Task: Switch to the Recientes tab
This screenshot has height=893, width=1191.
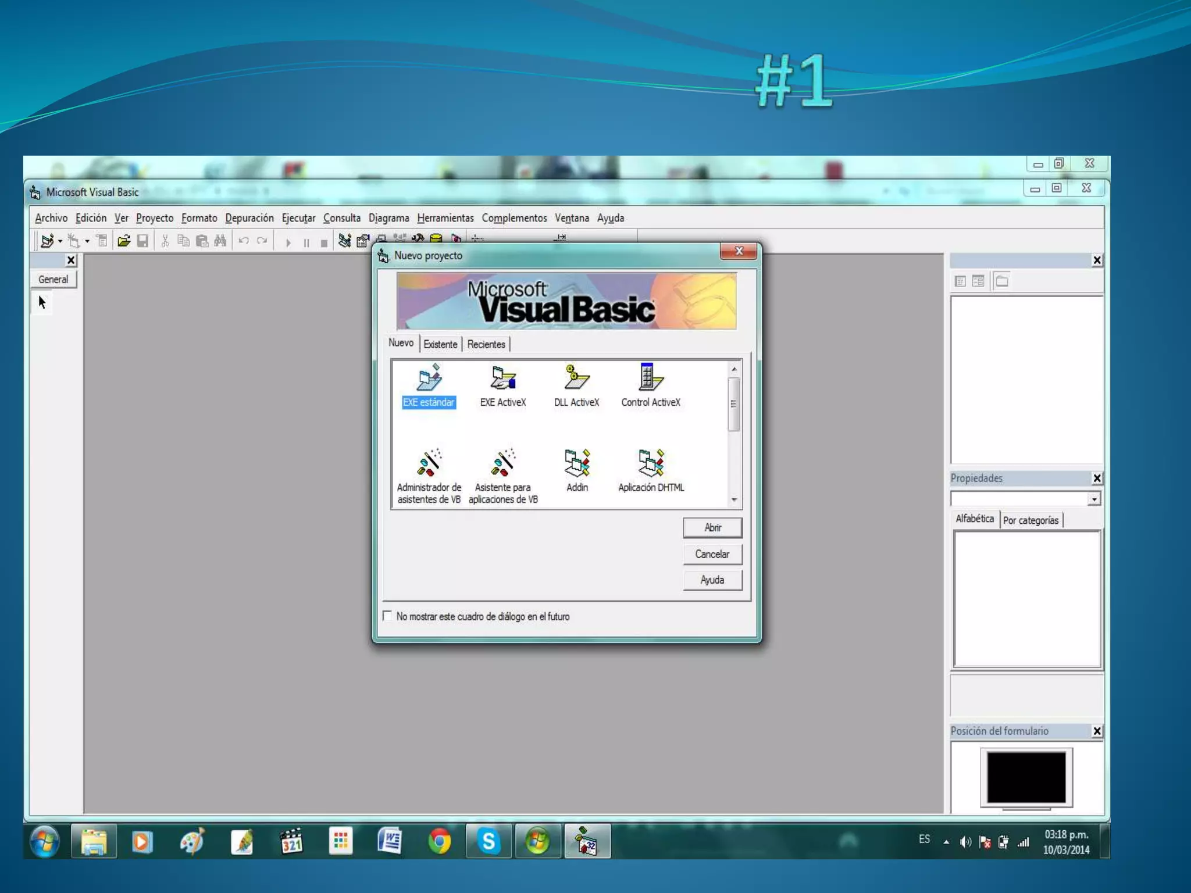Action: (x=486, y=344)
